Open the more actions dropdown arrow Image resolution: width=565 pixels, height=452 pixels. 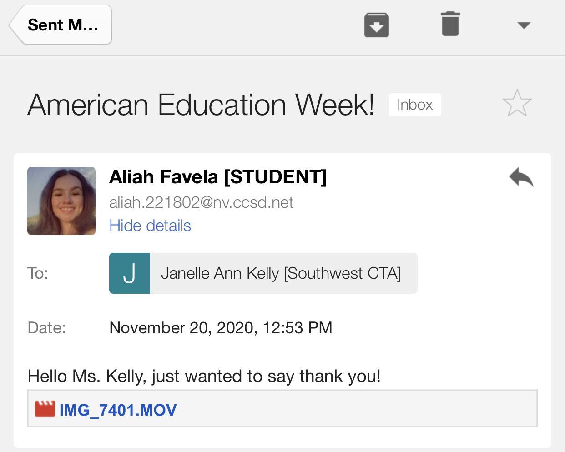click(x=524, y=25)
